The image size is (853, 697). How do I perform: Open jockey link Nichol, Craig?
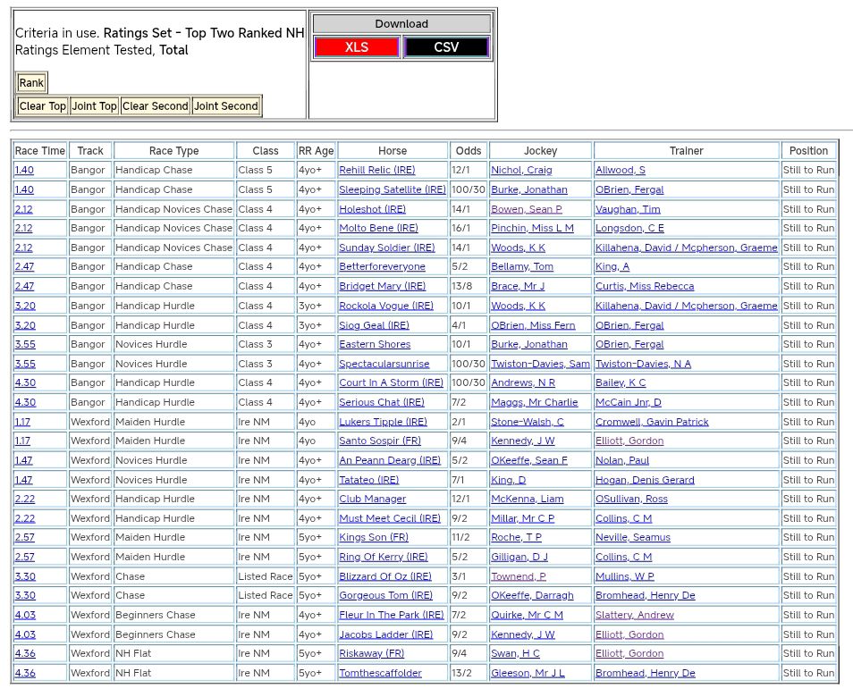click(521, 170)
